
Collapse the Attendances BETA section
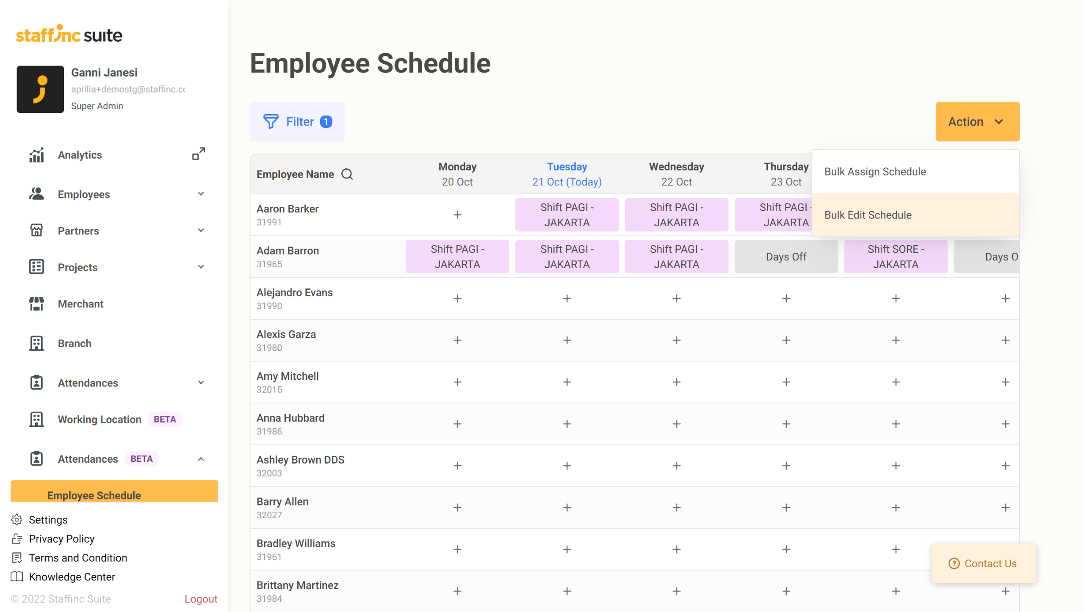tap(201, 459)
